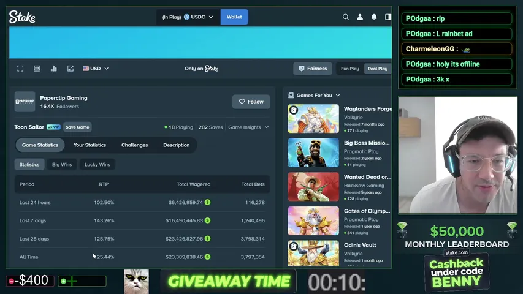Image resolution: width=523 pixels, height=294 pixels.
Task: Click total bets value 116,278
Action: (255, 202)
